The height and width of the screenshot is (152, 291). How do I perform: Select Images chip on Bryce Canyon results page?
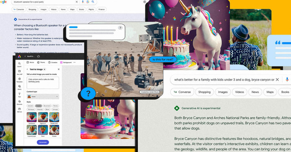[x=223, y=92]
